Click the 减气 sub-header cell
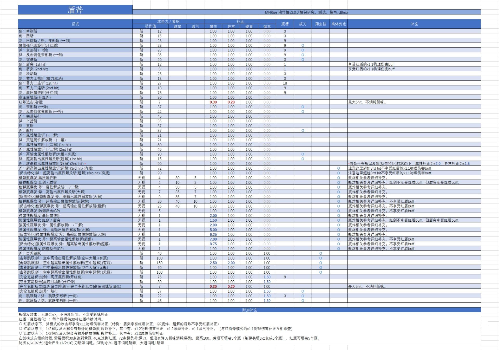Viewport: 499px width, 350px height. point(195,26)
